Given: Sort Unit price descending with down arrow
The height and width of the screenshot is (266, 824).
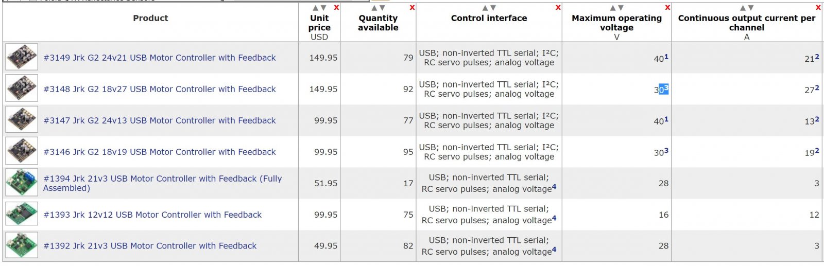Looking at the screenshot, I should (x=323, y=8).
